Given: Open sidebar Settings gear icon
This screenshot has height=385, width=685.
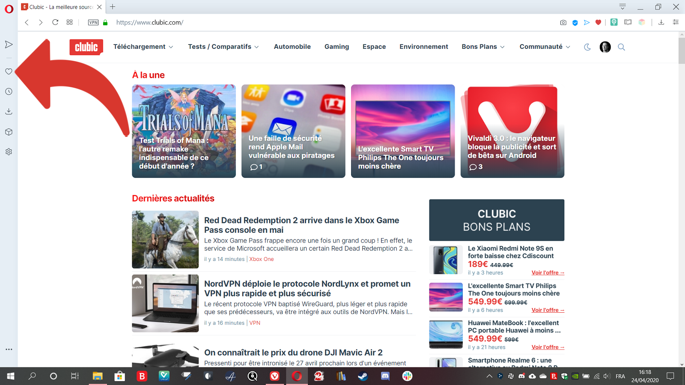Looking at the screenshot, I should click(9, 152).
